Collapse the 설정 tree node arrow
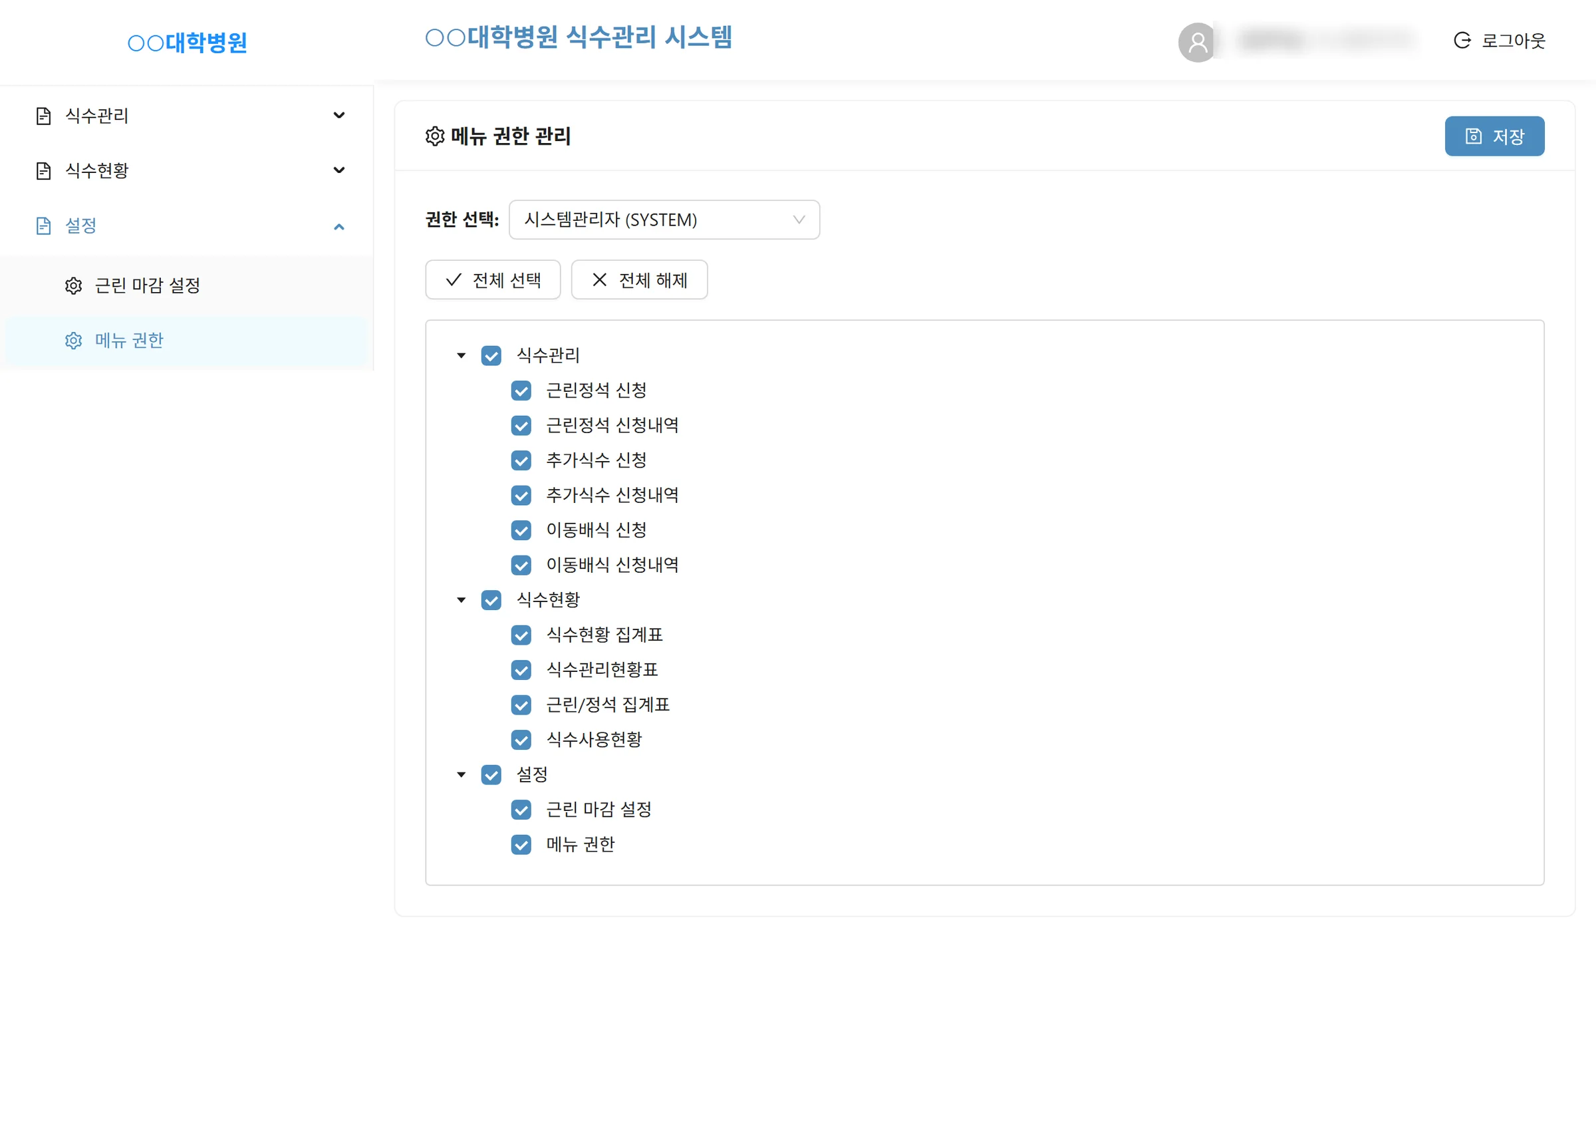The width and height of the screenshot is (1596, 1123). click(x=461, y=774)
